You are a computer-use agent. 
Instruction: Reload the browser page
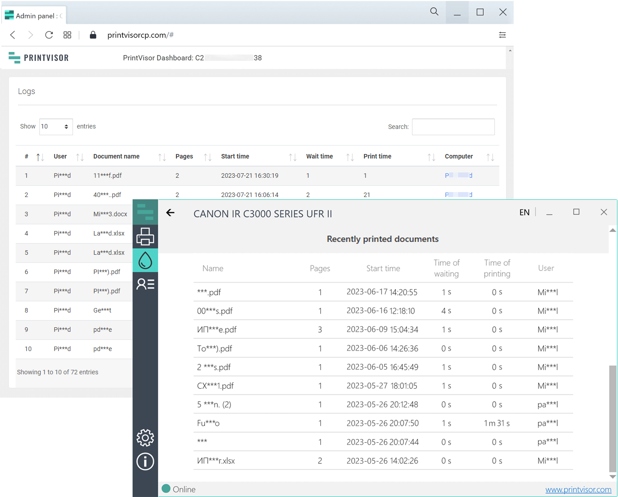[x=49, y=35]
